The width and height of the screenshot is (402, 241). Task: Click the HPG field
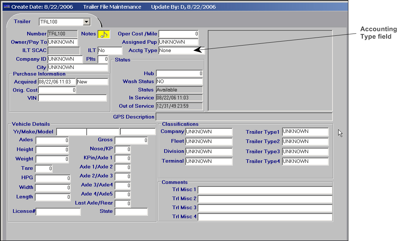pyautogui.click(x=53, y=178)
